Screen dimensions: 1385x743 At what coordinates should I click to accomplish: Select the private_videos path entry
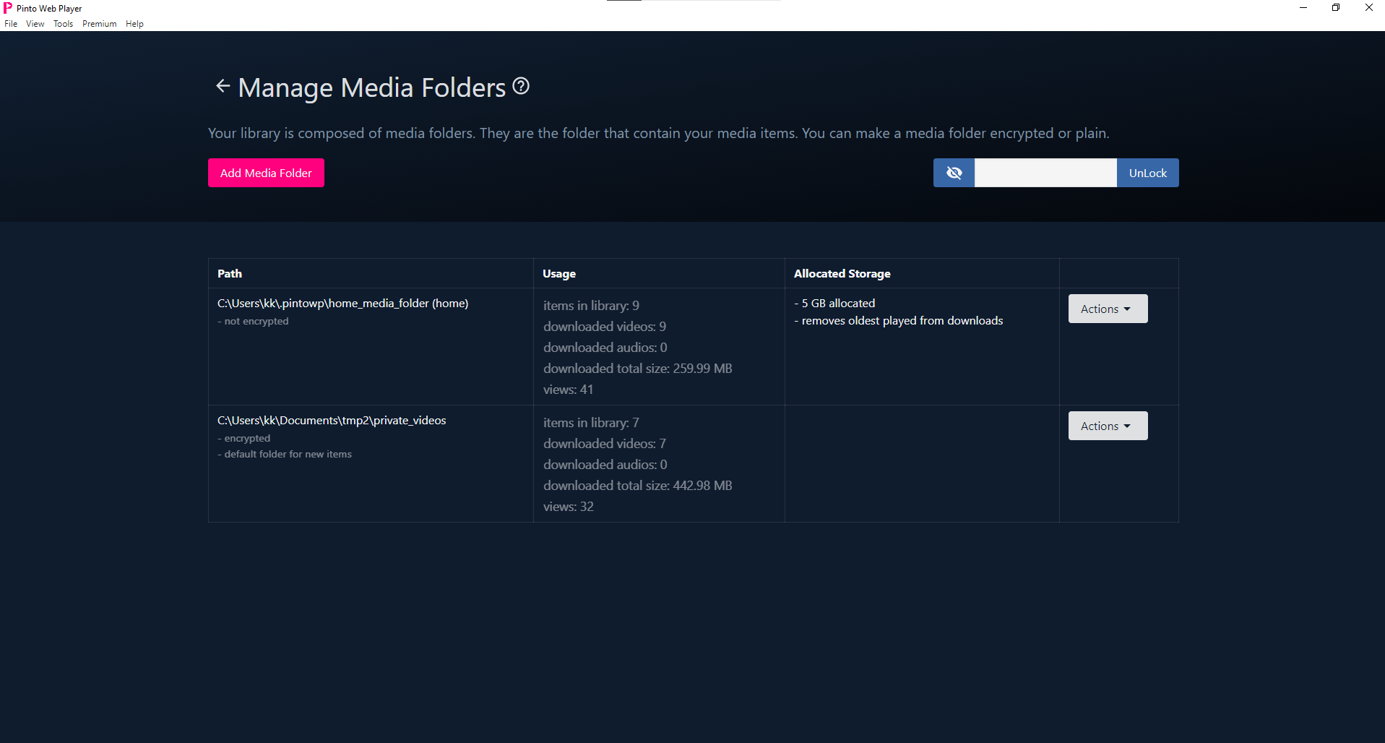pyautogui.click(x=331, y=420)
